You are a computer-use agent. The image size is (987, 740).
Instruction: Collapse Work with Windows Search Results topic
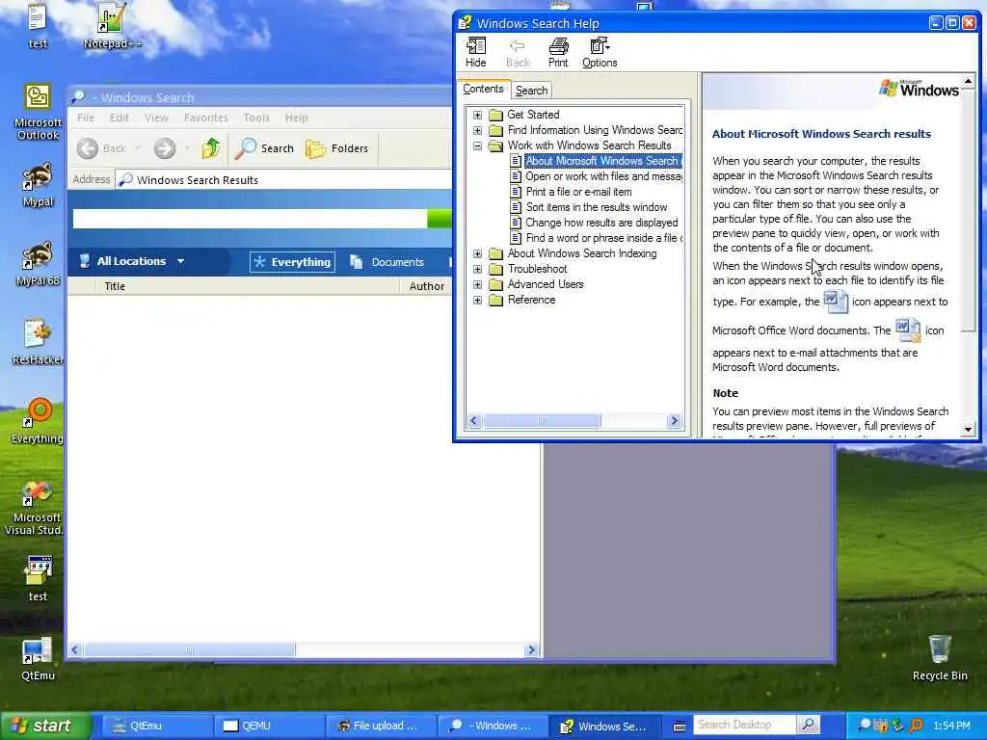[x=477, y=145]
